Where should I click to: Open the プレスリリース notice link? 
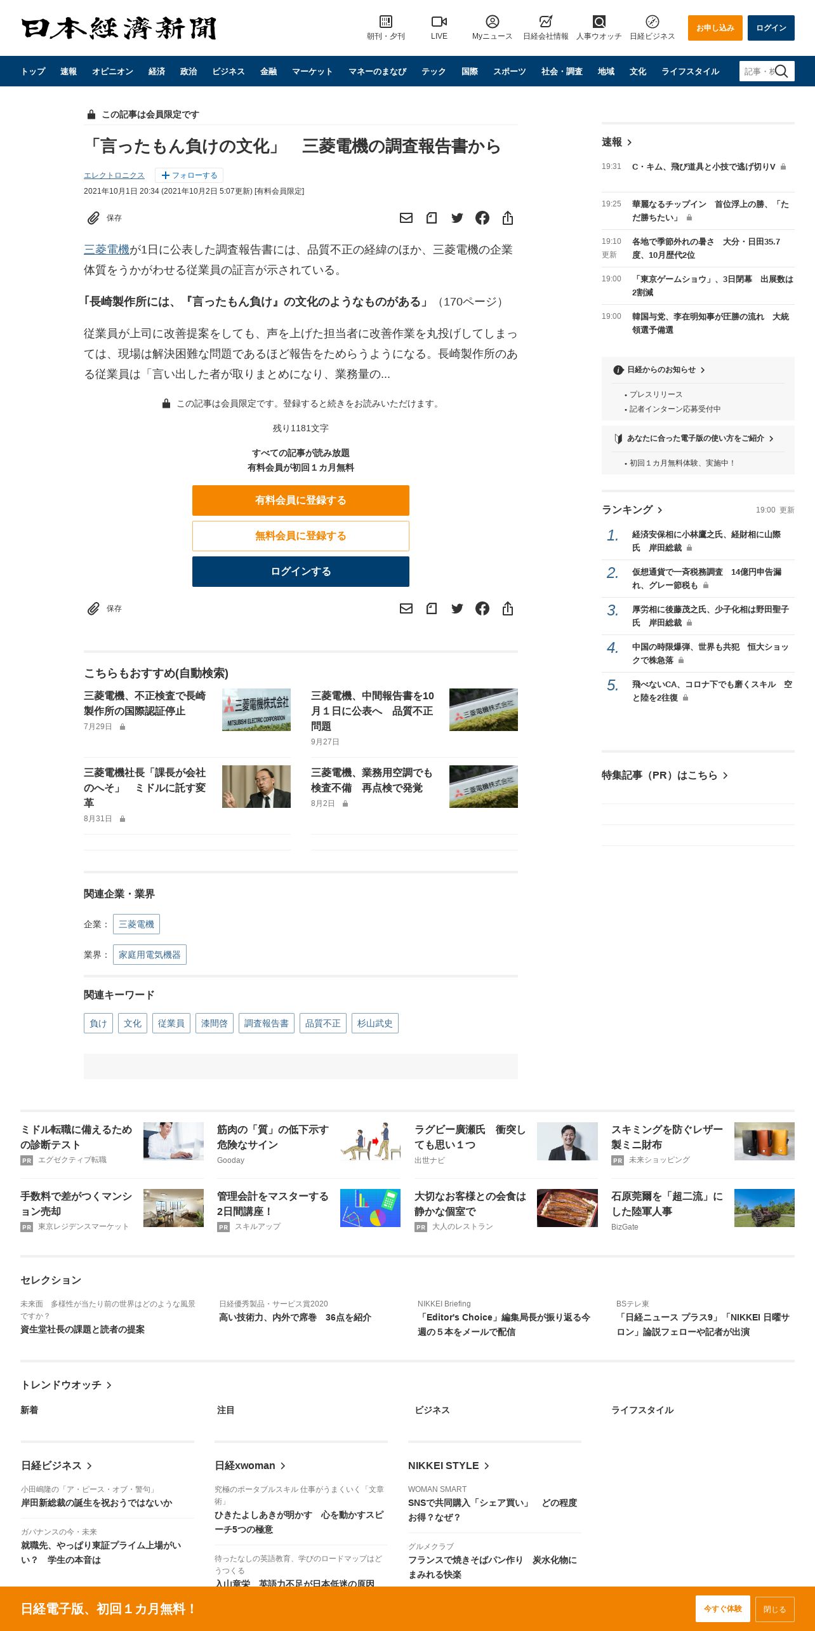coord(656,394)
